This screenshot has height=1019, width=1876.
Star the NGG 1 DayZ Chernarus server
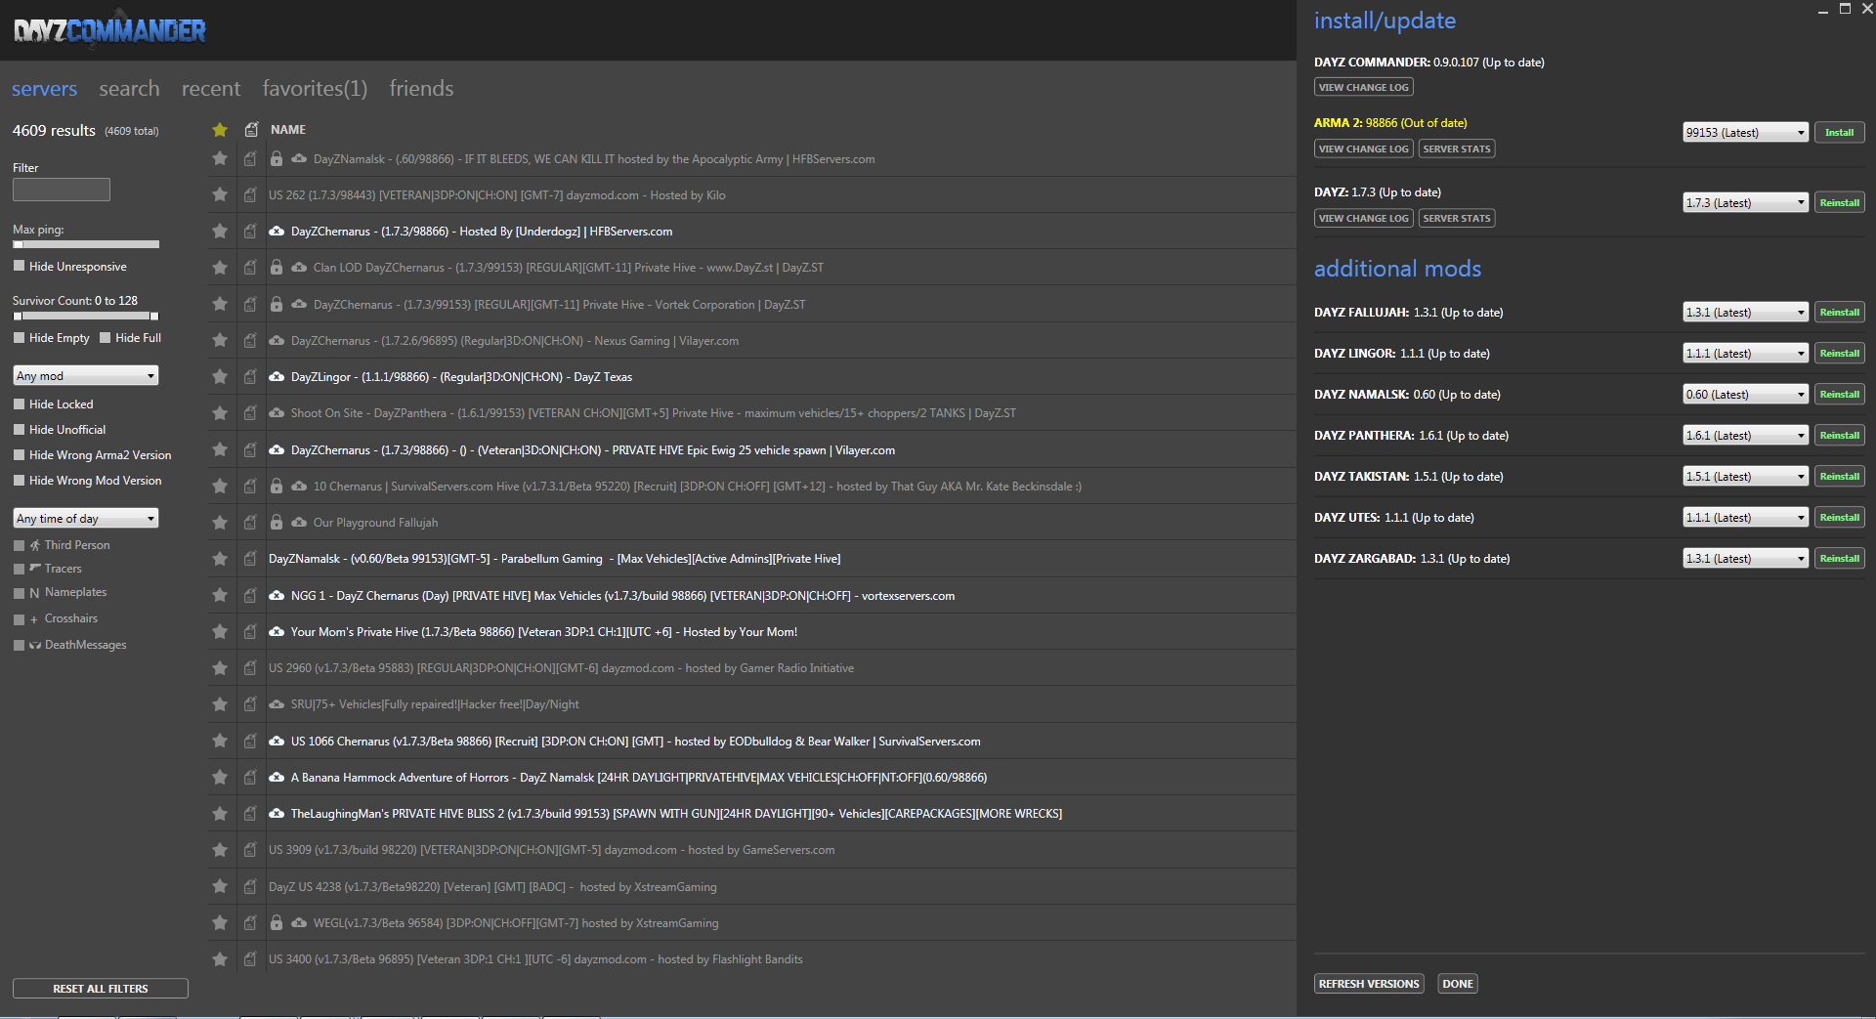click(x=220, y=596)
